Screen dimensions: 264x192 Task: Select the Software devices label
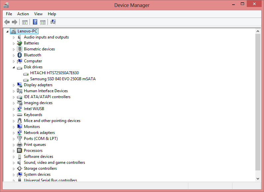coord(39,157)
